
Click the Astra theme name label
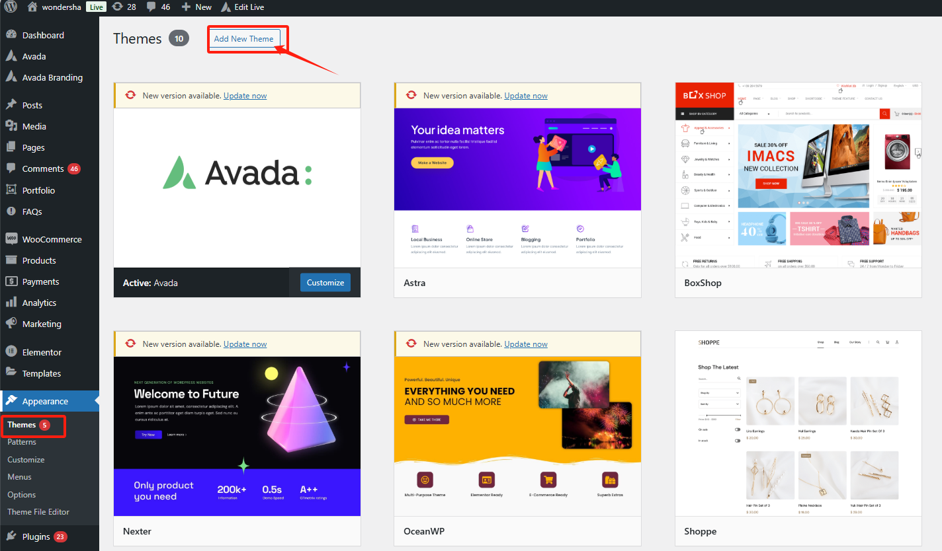click(415, 283)
